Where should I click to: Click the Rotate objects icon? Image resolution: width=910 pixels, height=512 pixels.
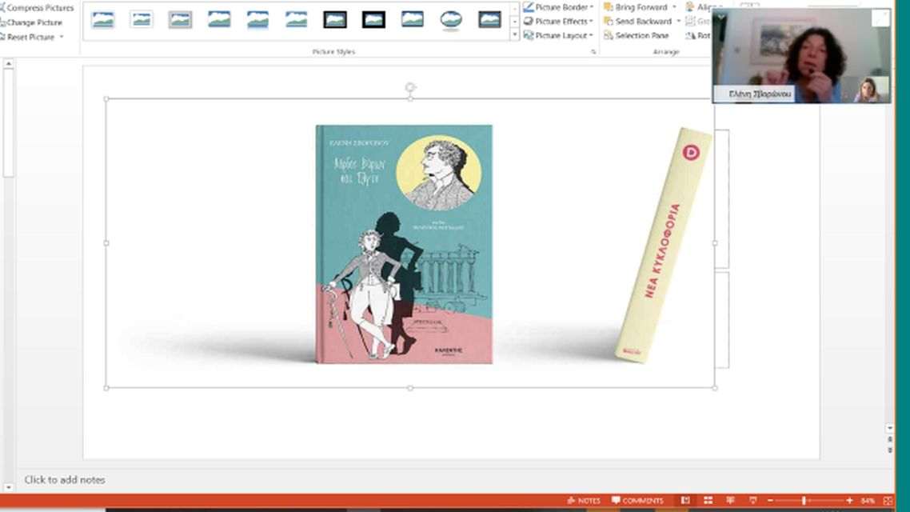coord(691,35)
